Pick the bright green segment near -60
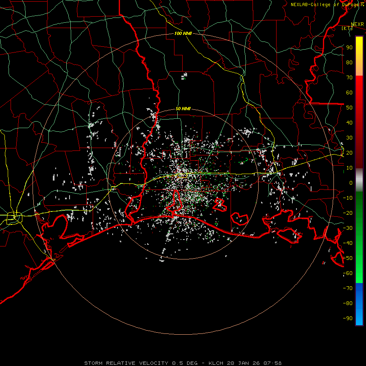 tap(359, 275)
